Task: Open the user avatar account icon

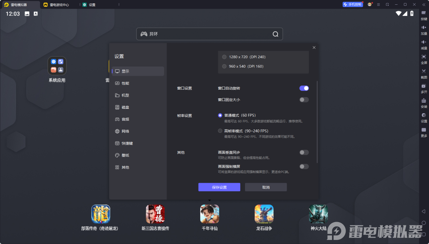Action: pos(370,4)
